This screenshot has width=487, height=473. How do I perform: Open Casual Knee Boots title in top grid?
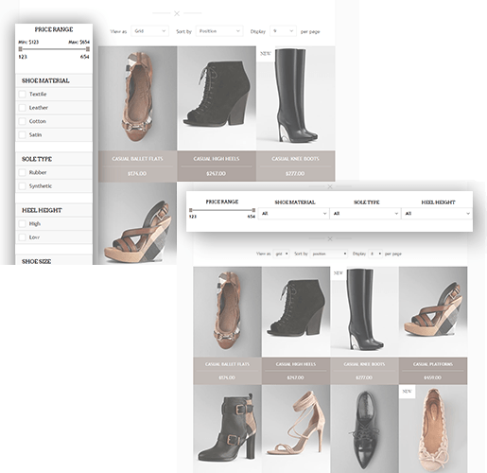click(x=295, y=159)
